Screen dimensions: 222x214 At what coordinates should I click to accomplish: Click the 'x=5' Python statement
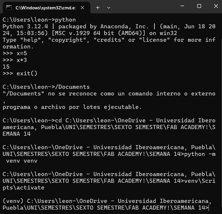click(22, 53)
